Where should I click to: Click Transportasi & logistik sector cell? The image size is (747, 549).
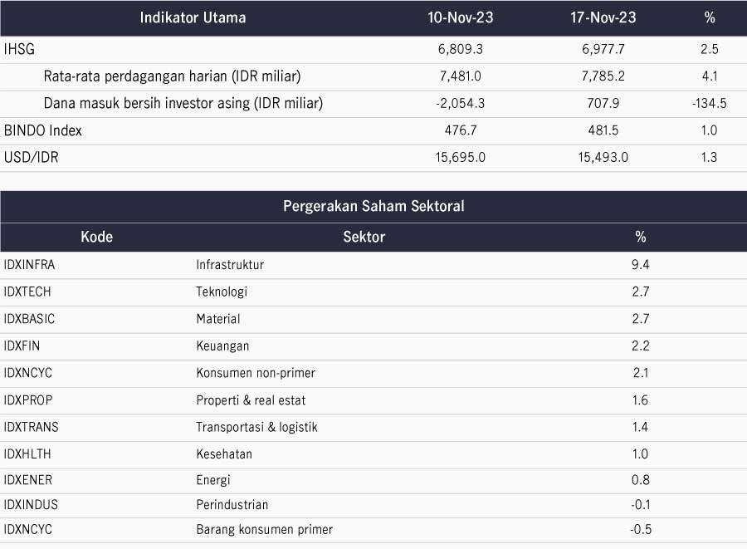pyautogui.click(x=256, y=427)
